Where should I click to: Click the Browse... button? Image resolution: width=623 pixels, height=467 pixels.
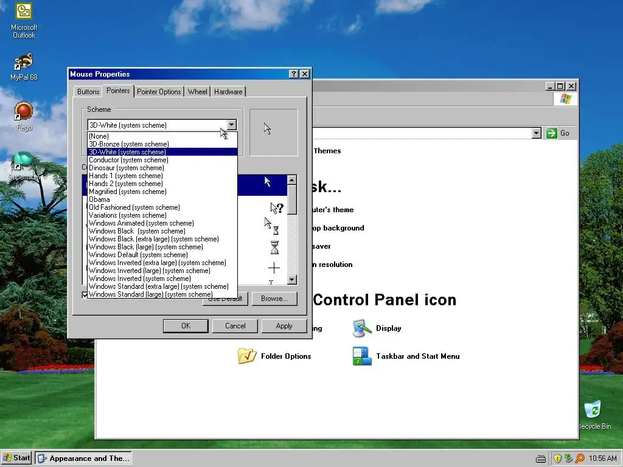click(274, 299)
